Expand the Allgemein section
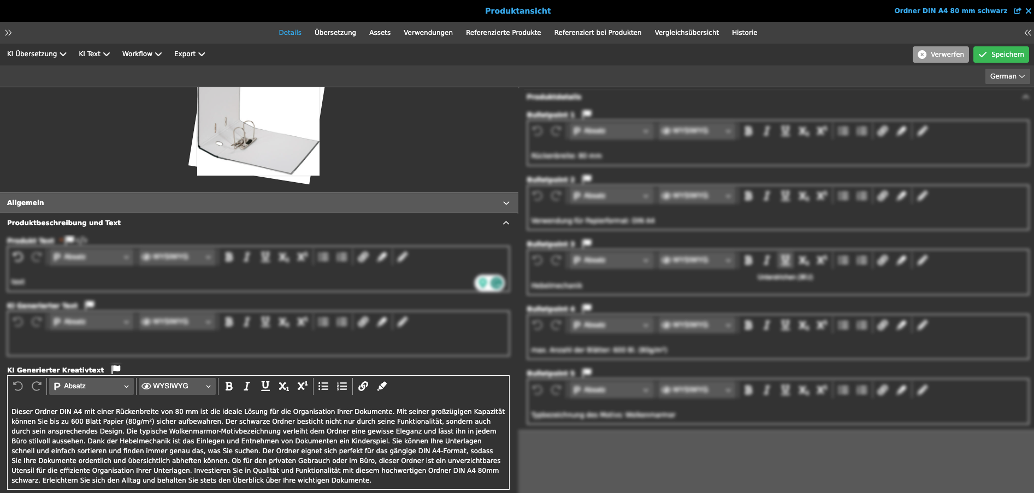The image size is (1034, 493). pyautogui.click(x=506, y=202)
